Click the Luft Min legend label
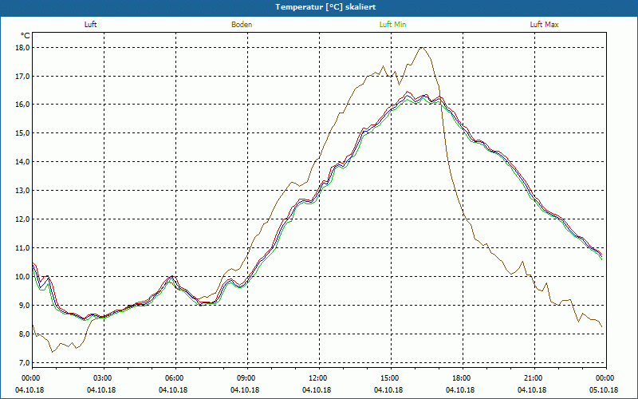 (392, 25)
